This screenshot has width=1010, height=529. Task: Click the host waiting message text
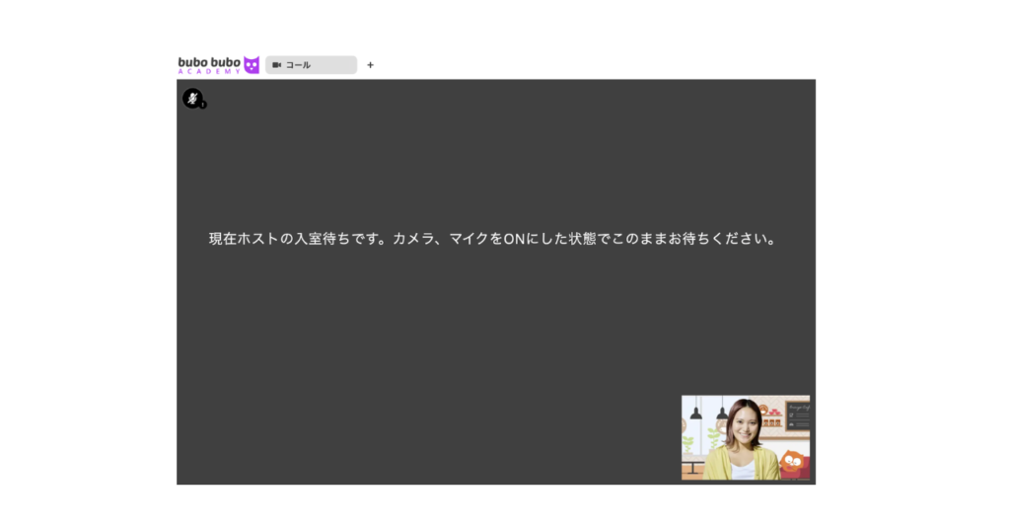(491, 240)
